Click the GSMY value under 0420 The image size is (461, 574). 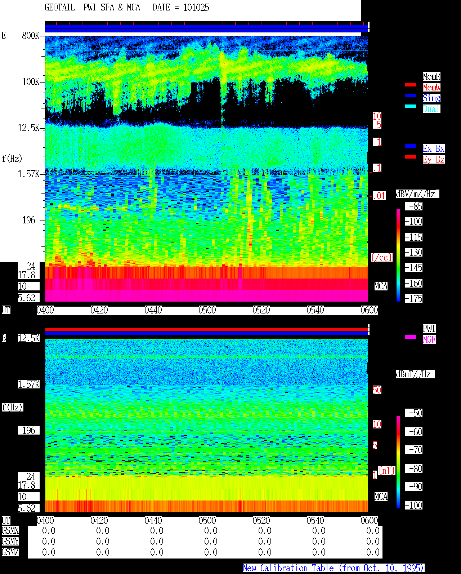click(103, 541)
